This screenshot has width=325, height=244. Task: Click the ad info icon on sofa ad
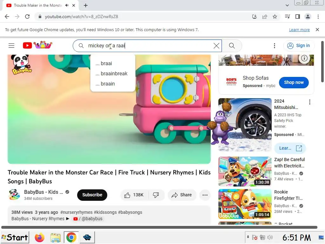[304, 58]
